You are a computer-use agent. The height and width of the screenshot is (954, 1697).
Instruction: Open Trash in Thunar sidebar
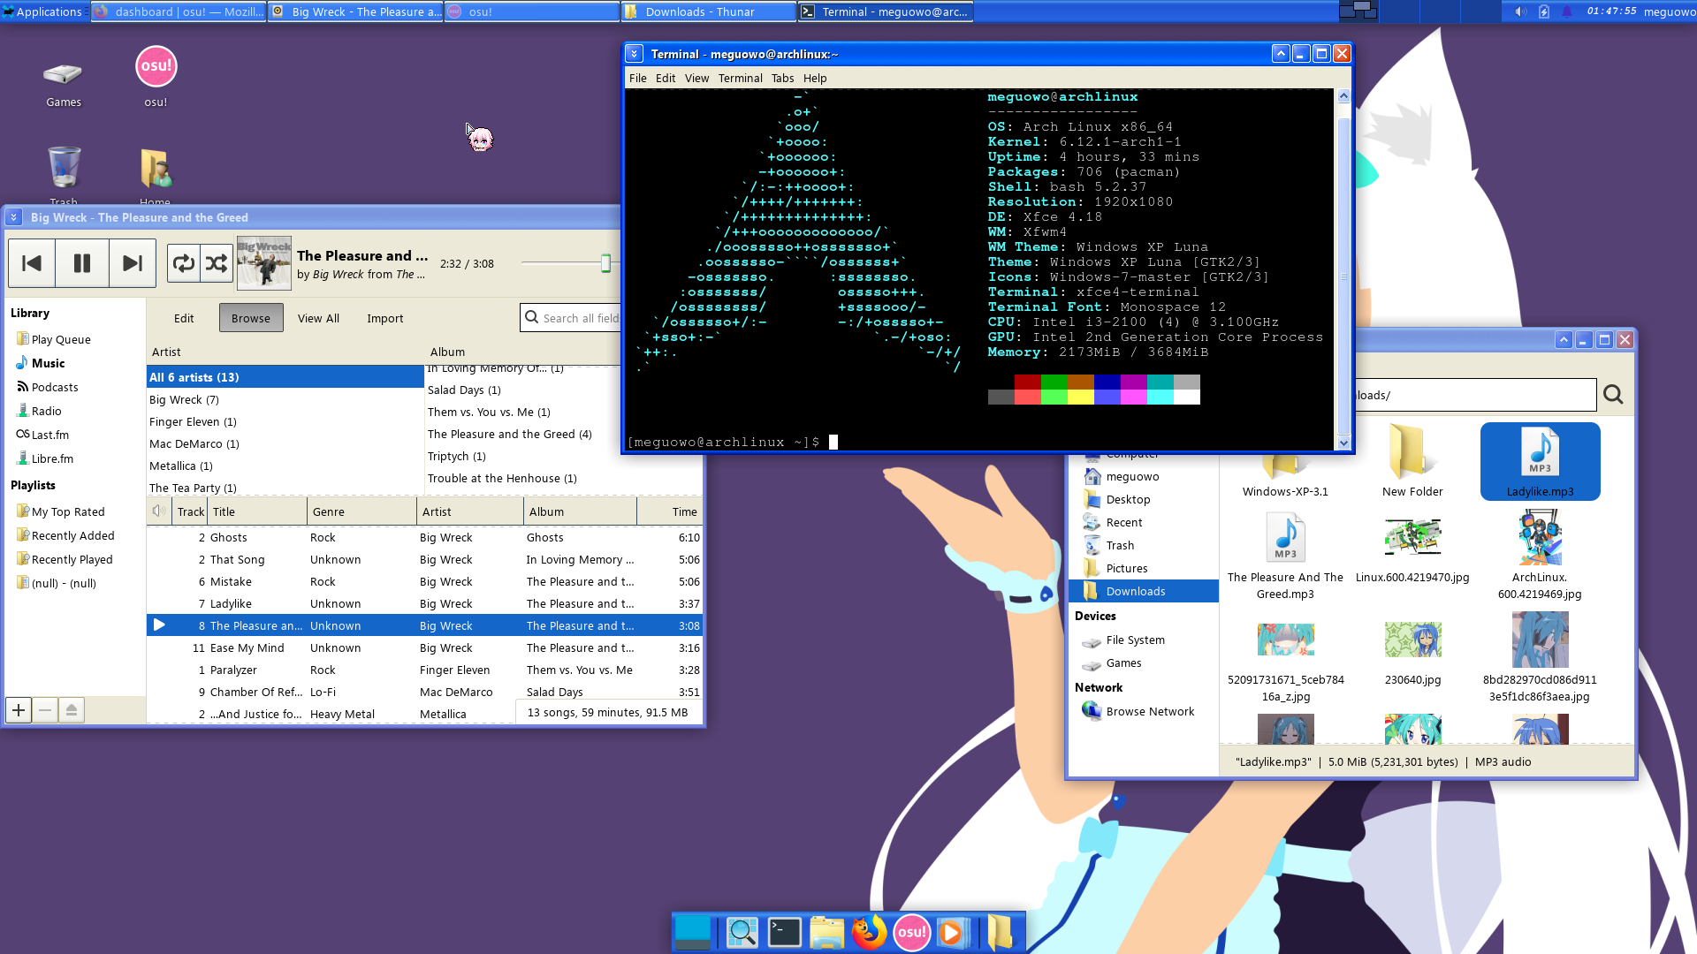click(x=1143, y=545)
